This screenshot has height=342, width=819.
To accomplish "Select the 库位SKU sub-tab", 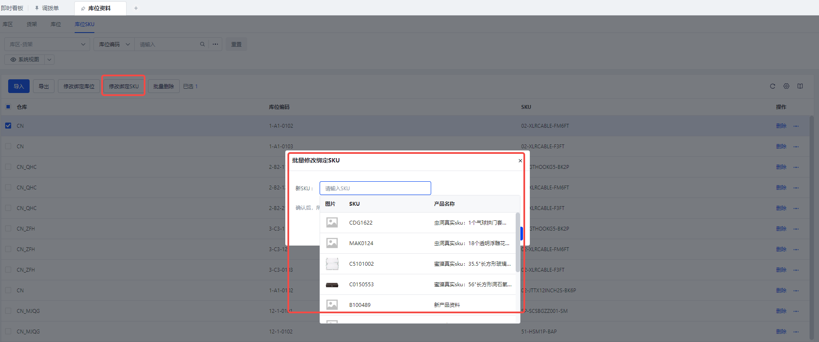I will click(x=85, y=24).
